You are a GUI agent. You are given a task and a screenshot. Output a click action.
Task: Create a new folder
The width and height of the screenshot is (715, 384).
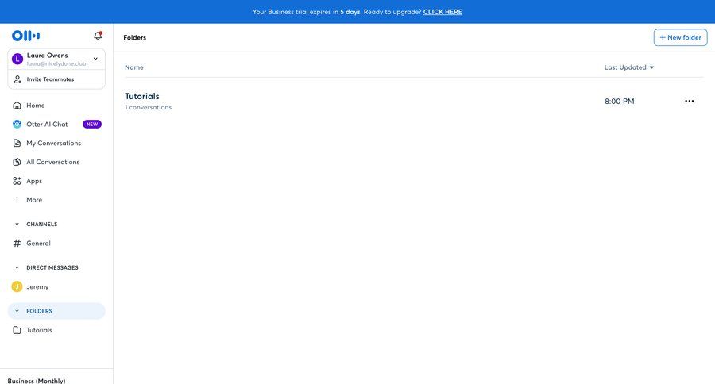(680, 37)
